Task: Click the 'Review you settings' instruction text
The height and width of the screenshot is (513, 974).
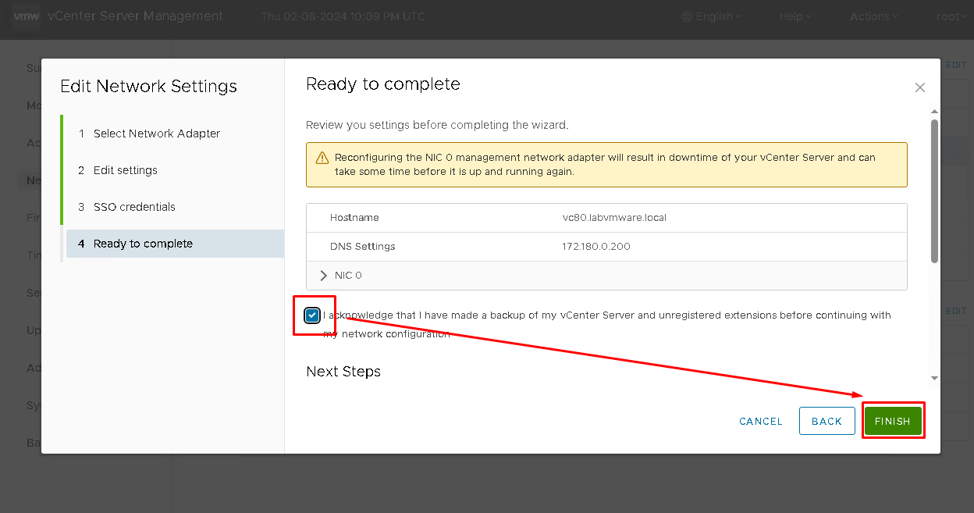Action: pyautogui.click(x=437, y=125)
